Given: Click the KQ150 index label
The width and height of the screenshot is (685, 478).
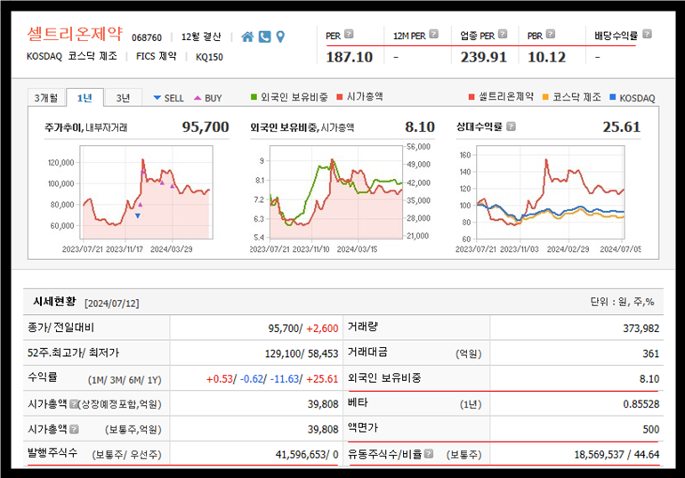Looking at the screenshot, I should click(x=209, y=57).
